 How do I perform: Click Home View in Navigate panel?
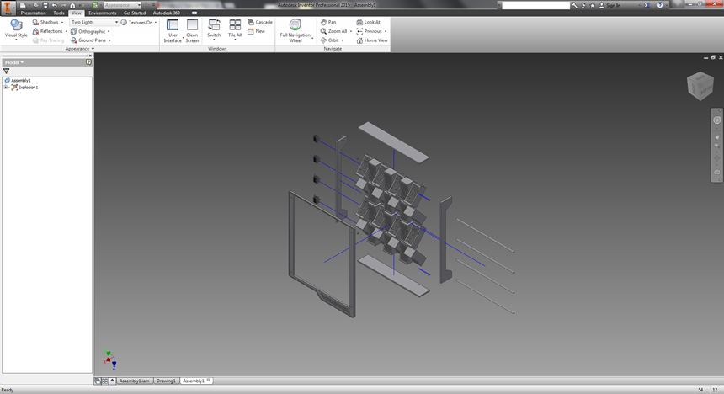372,40
